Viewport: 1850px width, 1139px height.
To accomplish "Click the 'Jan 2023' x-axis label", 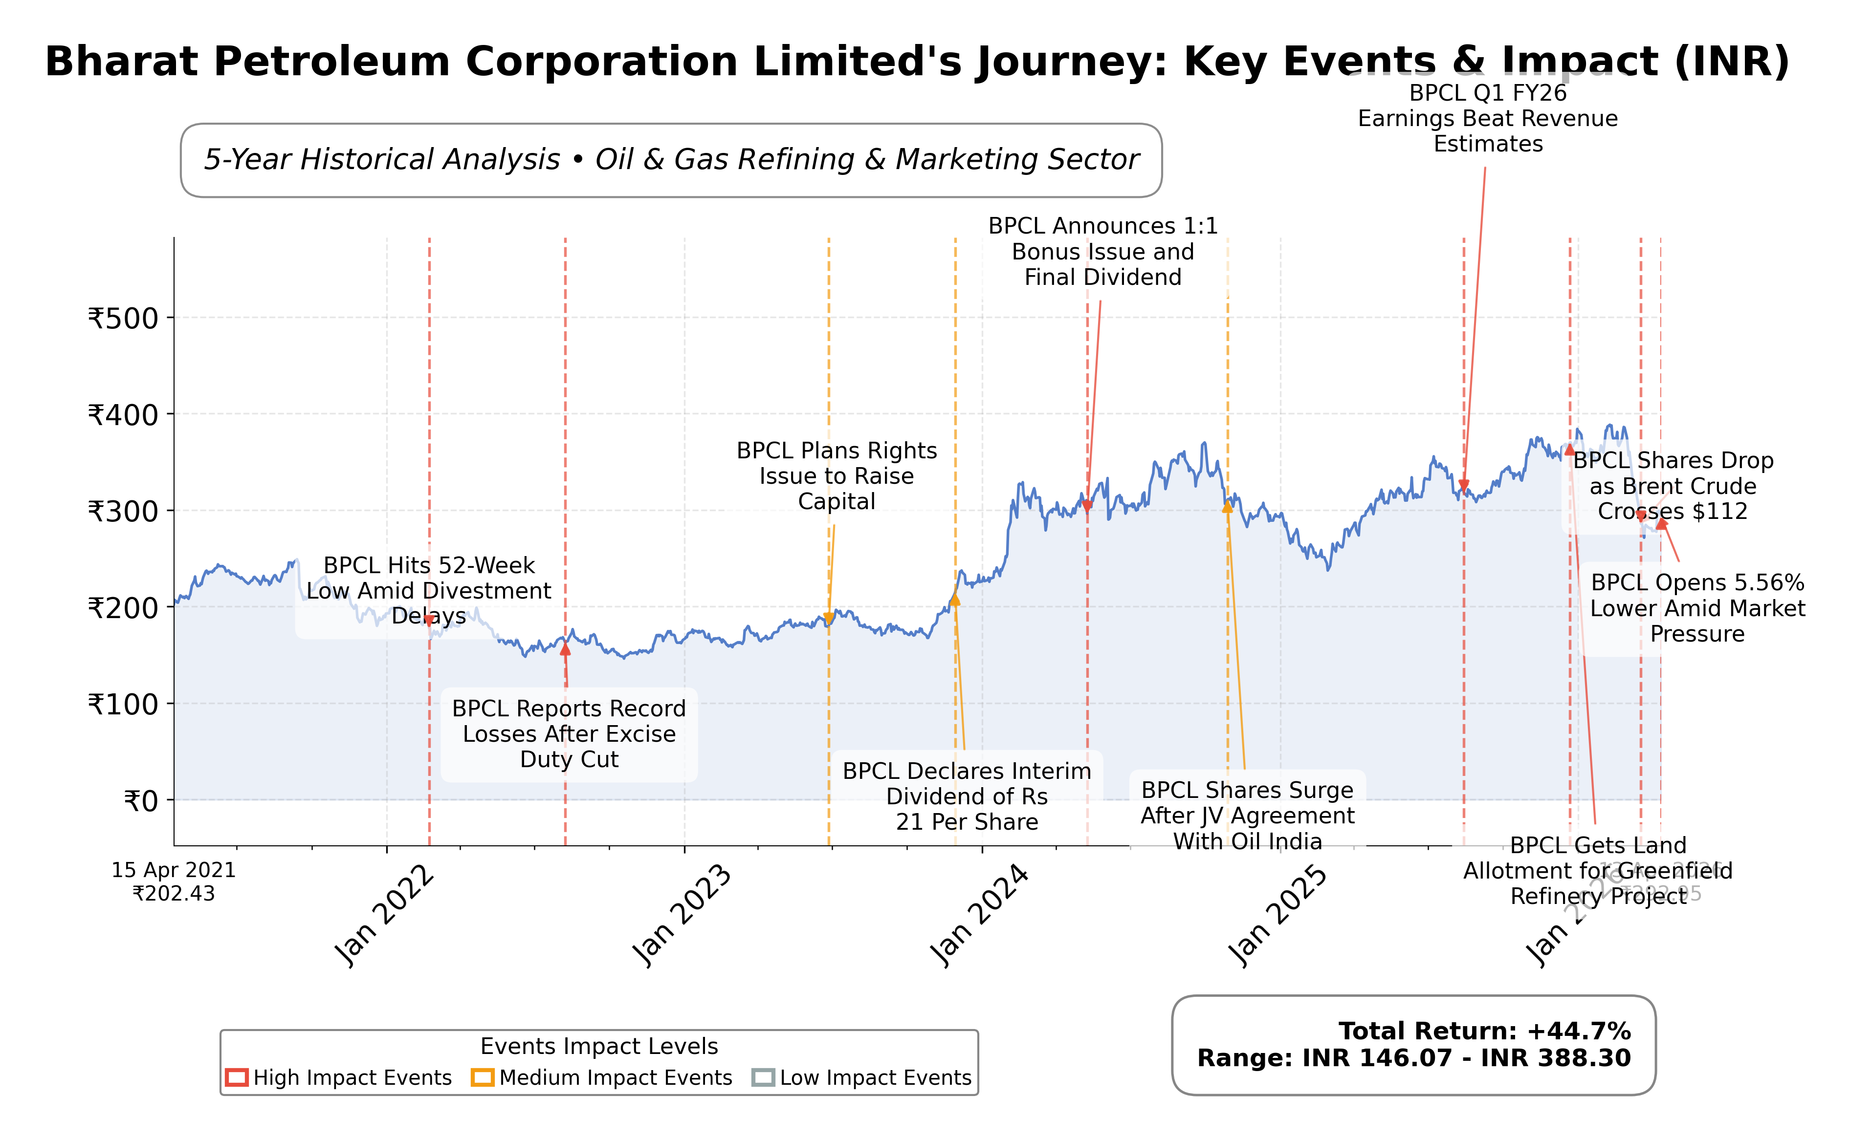I will pos(681,915).
